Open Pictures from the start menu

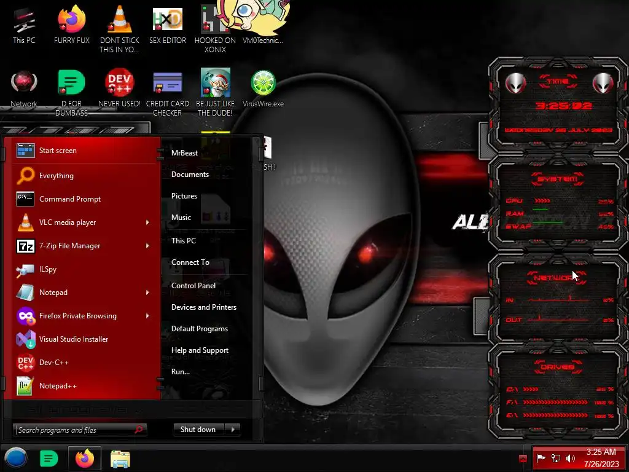(184, 196)
